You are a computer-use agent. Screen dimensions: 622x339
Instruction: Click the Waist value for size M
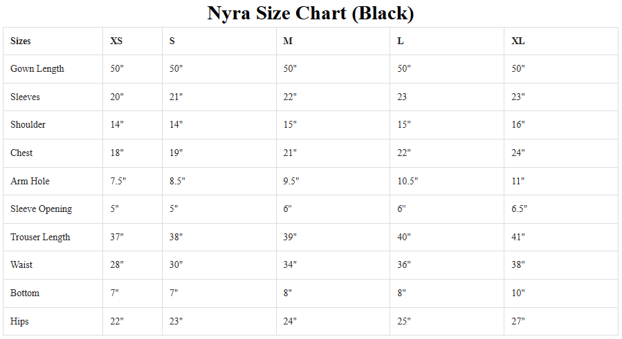(290, 265)
